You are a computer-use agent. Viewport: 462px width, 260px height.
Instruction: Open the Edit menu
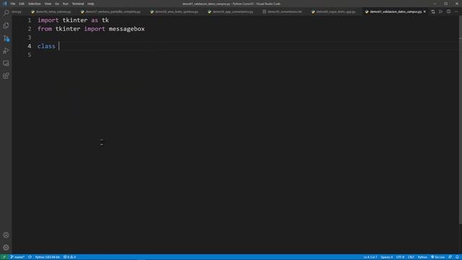pos(22,4)
